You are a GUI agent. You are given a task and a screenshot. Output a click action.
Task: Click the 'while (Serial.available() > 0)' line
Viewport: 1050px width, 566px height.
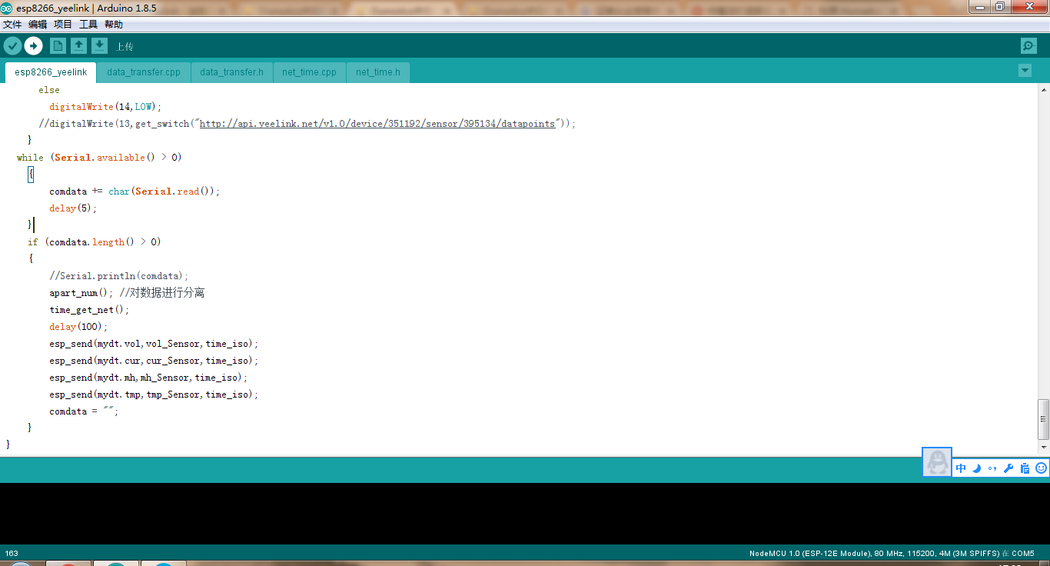(99, 158)
